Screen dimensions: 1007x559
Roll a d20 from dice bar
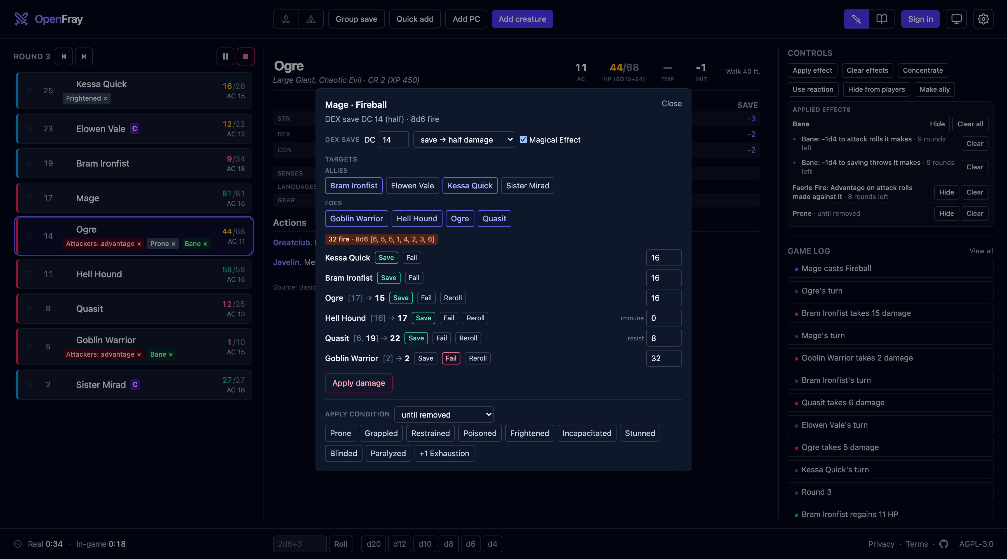coord(373,544)
